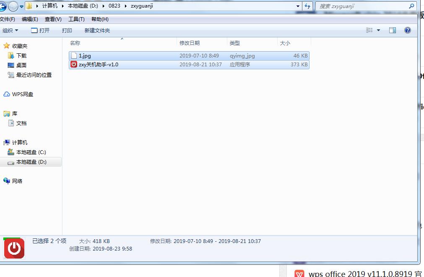
Task: Open 下载 folder in favorites
Action: tap(21, 55)
